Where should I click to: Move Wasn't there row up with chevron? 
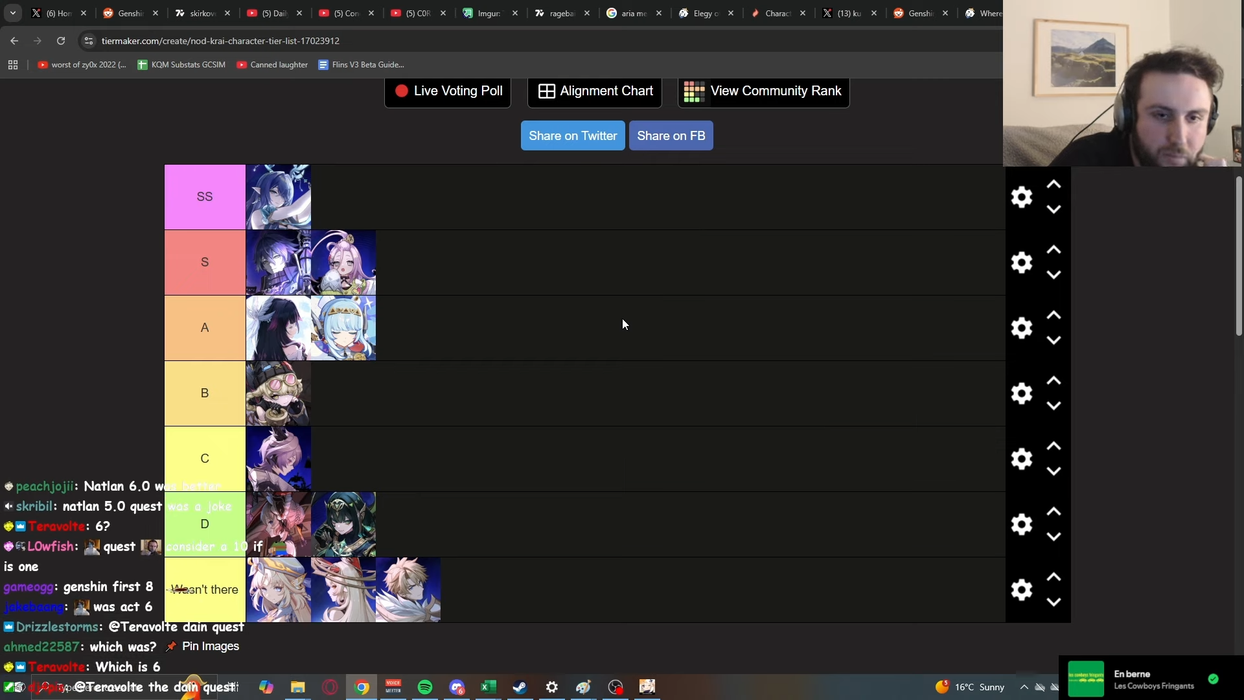pyautogui.click(x=1054, y=577)
